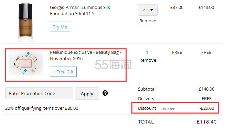Open the Feelunique Exclusive Beauty Bag title link

(85, 55)
